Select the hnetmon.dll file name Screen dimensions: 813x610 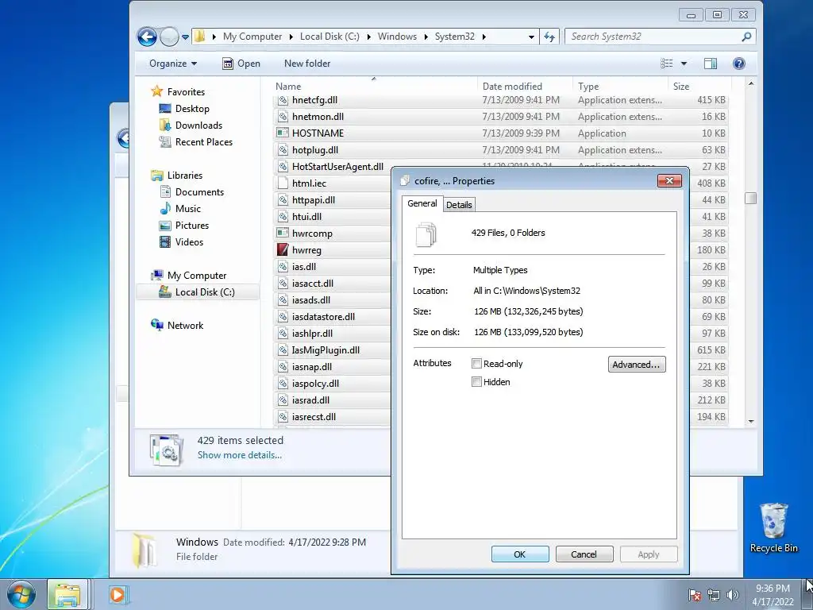click(318, 117)
